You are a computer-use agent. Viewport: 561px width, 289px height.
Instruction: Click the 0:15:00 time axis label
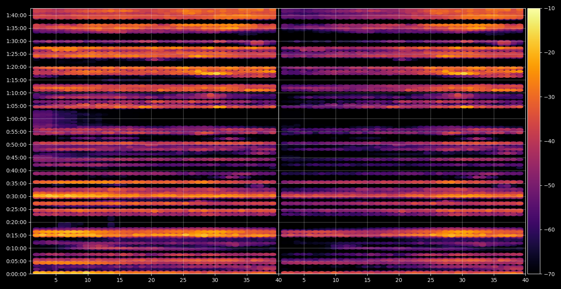[16, 235]
